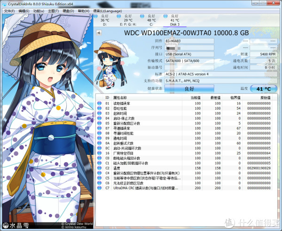Viewport: 282px width, 231px height.
Task: Click the power-on hours field 0 小时
Action: coord(264,67)
